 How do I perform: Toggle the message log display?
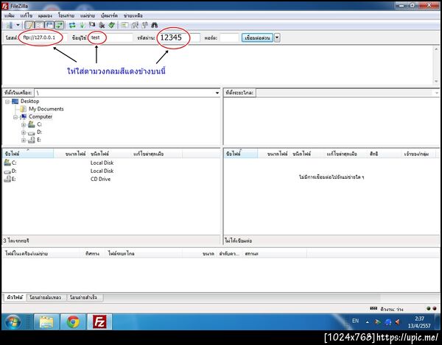coord(29,25)
